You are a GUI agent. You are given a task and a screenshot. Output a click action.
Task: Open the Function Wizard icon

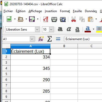41,39
